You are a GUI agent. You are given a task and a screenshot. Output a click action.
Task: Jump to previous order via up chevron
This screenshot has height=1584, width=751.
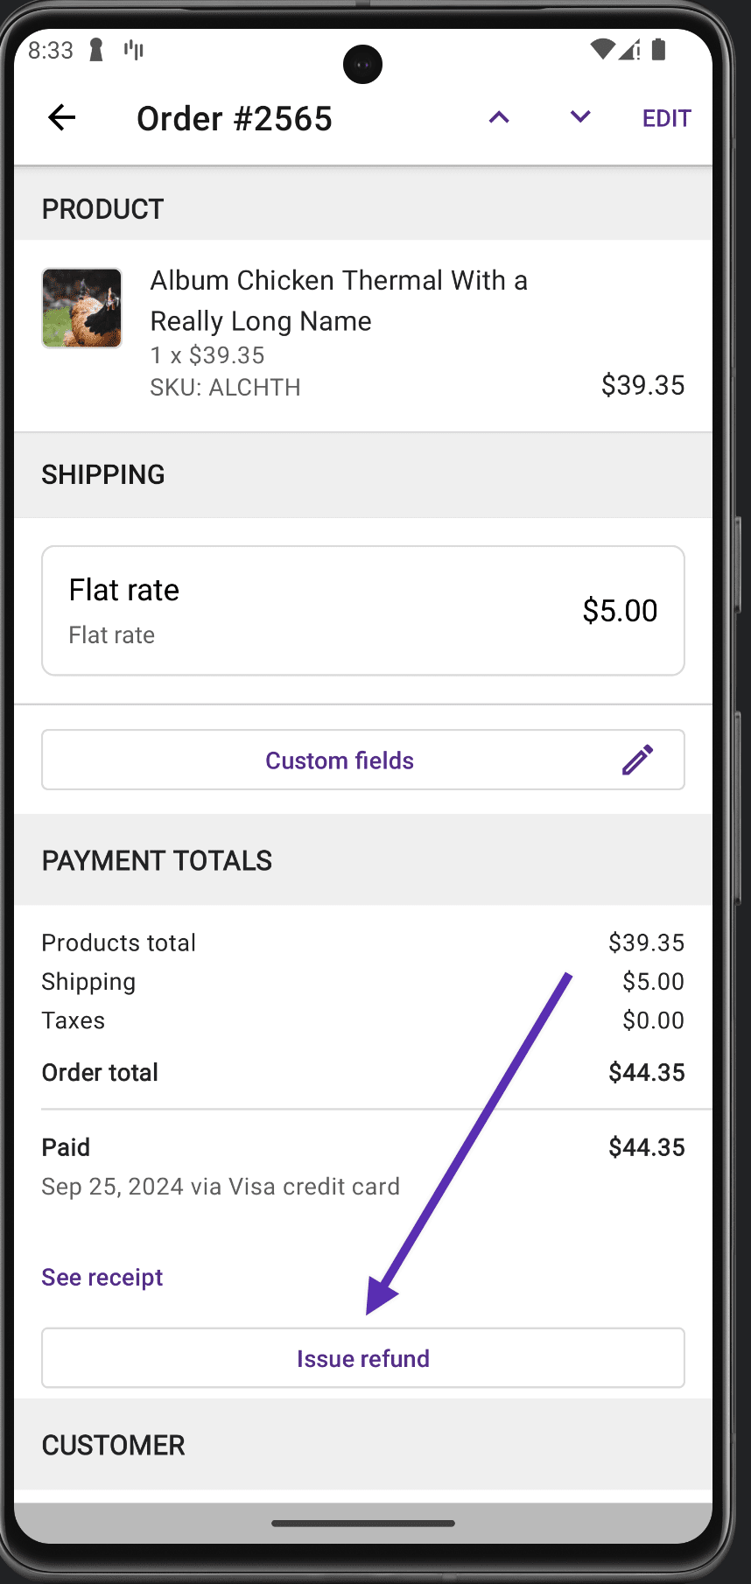[498, 117]
